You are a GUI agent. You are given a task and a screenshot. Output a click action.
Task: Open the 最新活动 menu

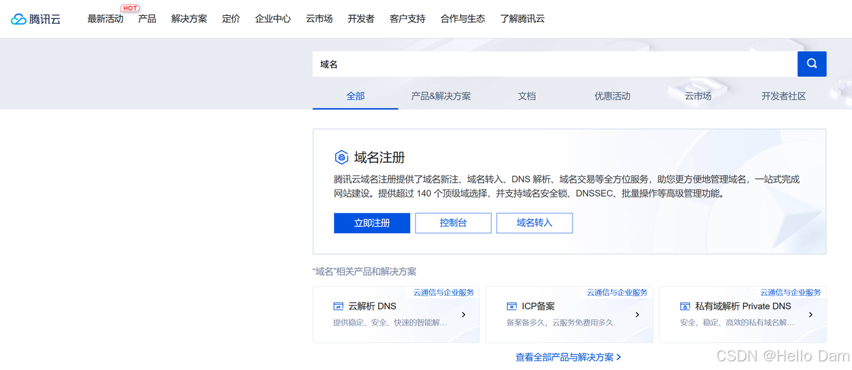tap(105, 19)
